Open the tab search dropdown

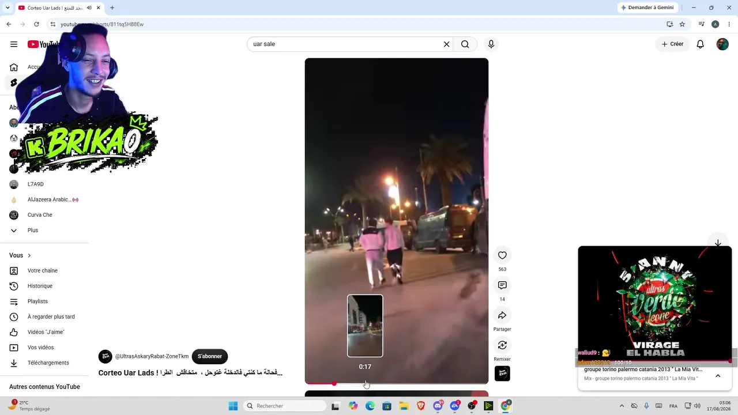[x=7, y=7]
